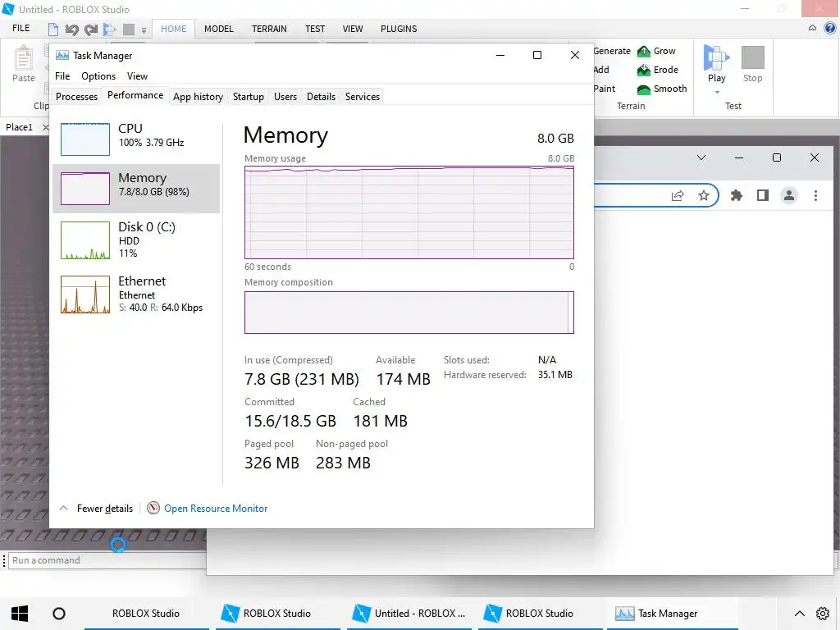The height and width of the screenshot is (630, 840).
Task: Open the browser profile avatar icon
Action: pos(789,195)
